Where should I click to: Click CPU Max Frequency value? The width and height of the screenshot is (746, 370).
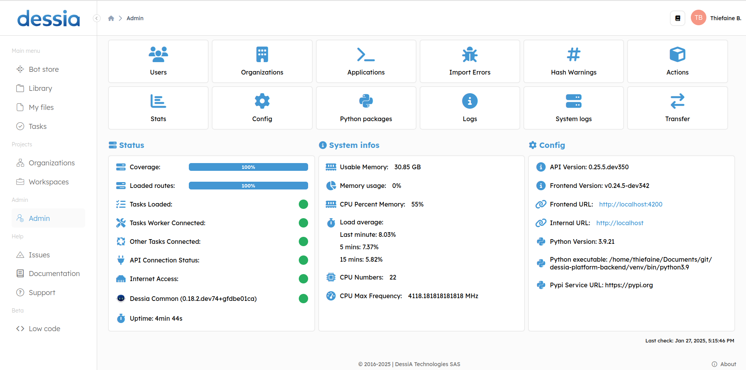point(443,296)
